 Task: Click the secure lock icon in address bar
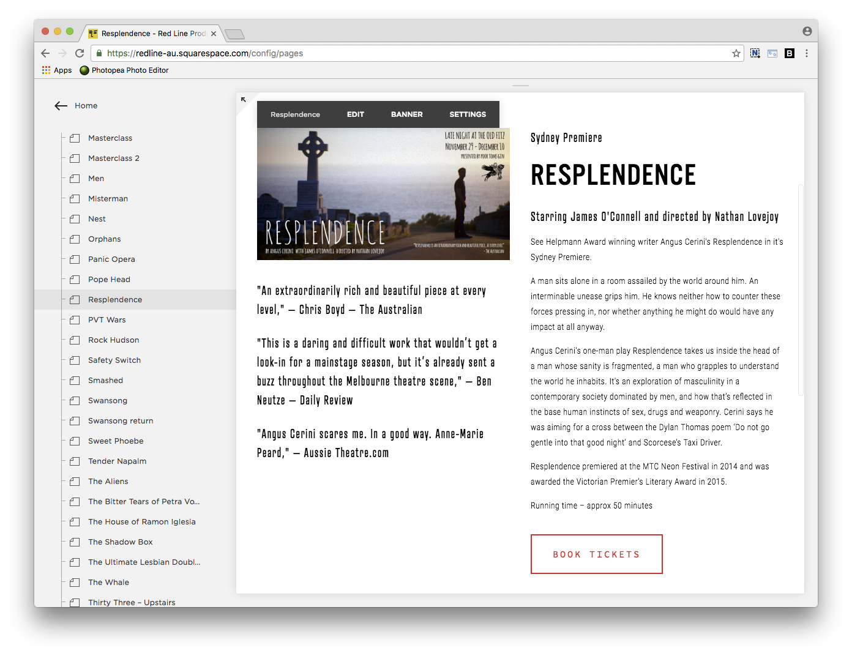tap(99, 53)
